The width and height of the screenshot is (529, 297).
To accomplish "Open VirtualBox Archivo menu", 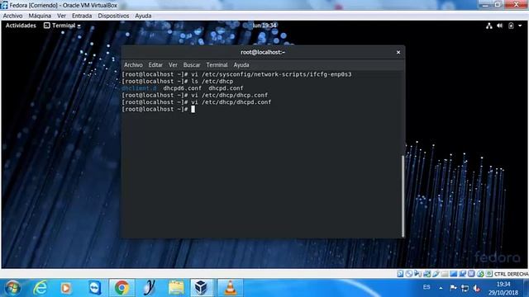I will coord(12,16).
